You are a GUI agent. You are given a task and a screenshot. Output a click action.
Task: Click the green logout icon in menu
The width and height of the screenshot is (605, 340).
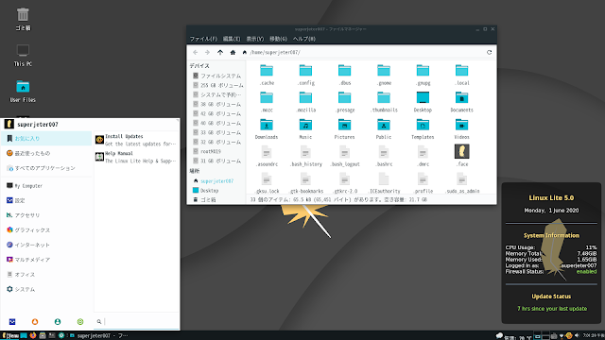point(80,321)
